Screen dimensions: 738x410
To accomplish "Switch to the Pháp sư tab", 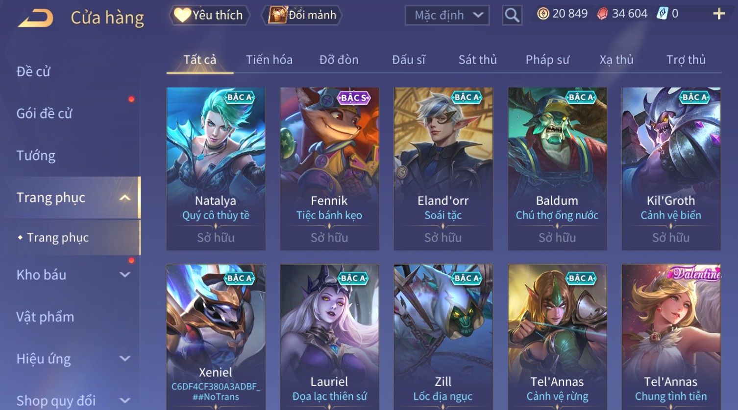I will click(547, 60).
